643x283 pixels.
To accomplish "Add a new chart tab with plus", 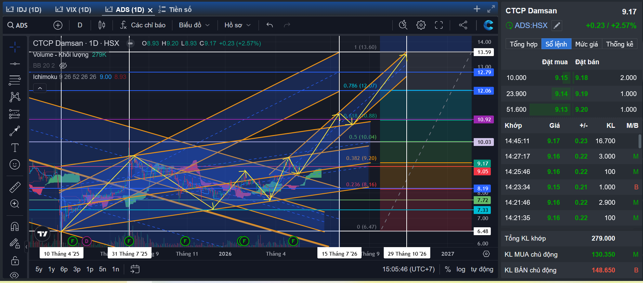I will click(477, 9).
